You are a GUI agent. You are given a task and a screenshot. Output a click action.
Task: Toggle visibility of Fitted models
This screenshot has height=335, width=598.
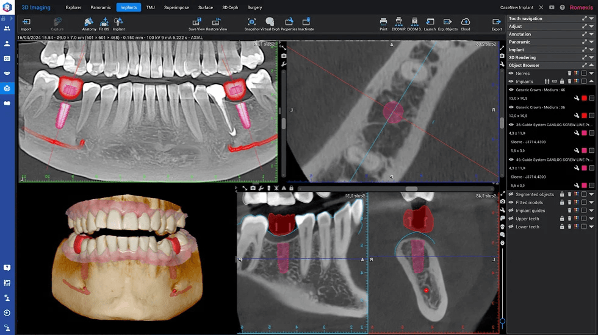pyautogui.click(x=511, y=202)
